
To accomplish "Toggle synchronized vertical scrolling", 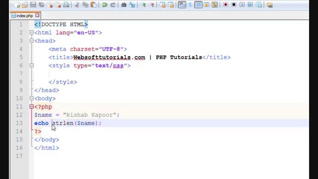I will 162,4.
